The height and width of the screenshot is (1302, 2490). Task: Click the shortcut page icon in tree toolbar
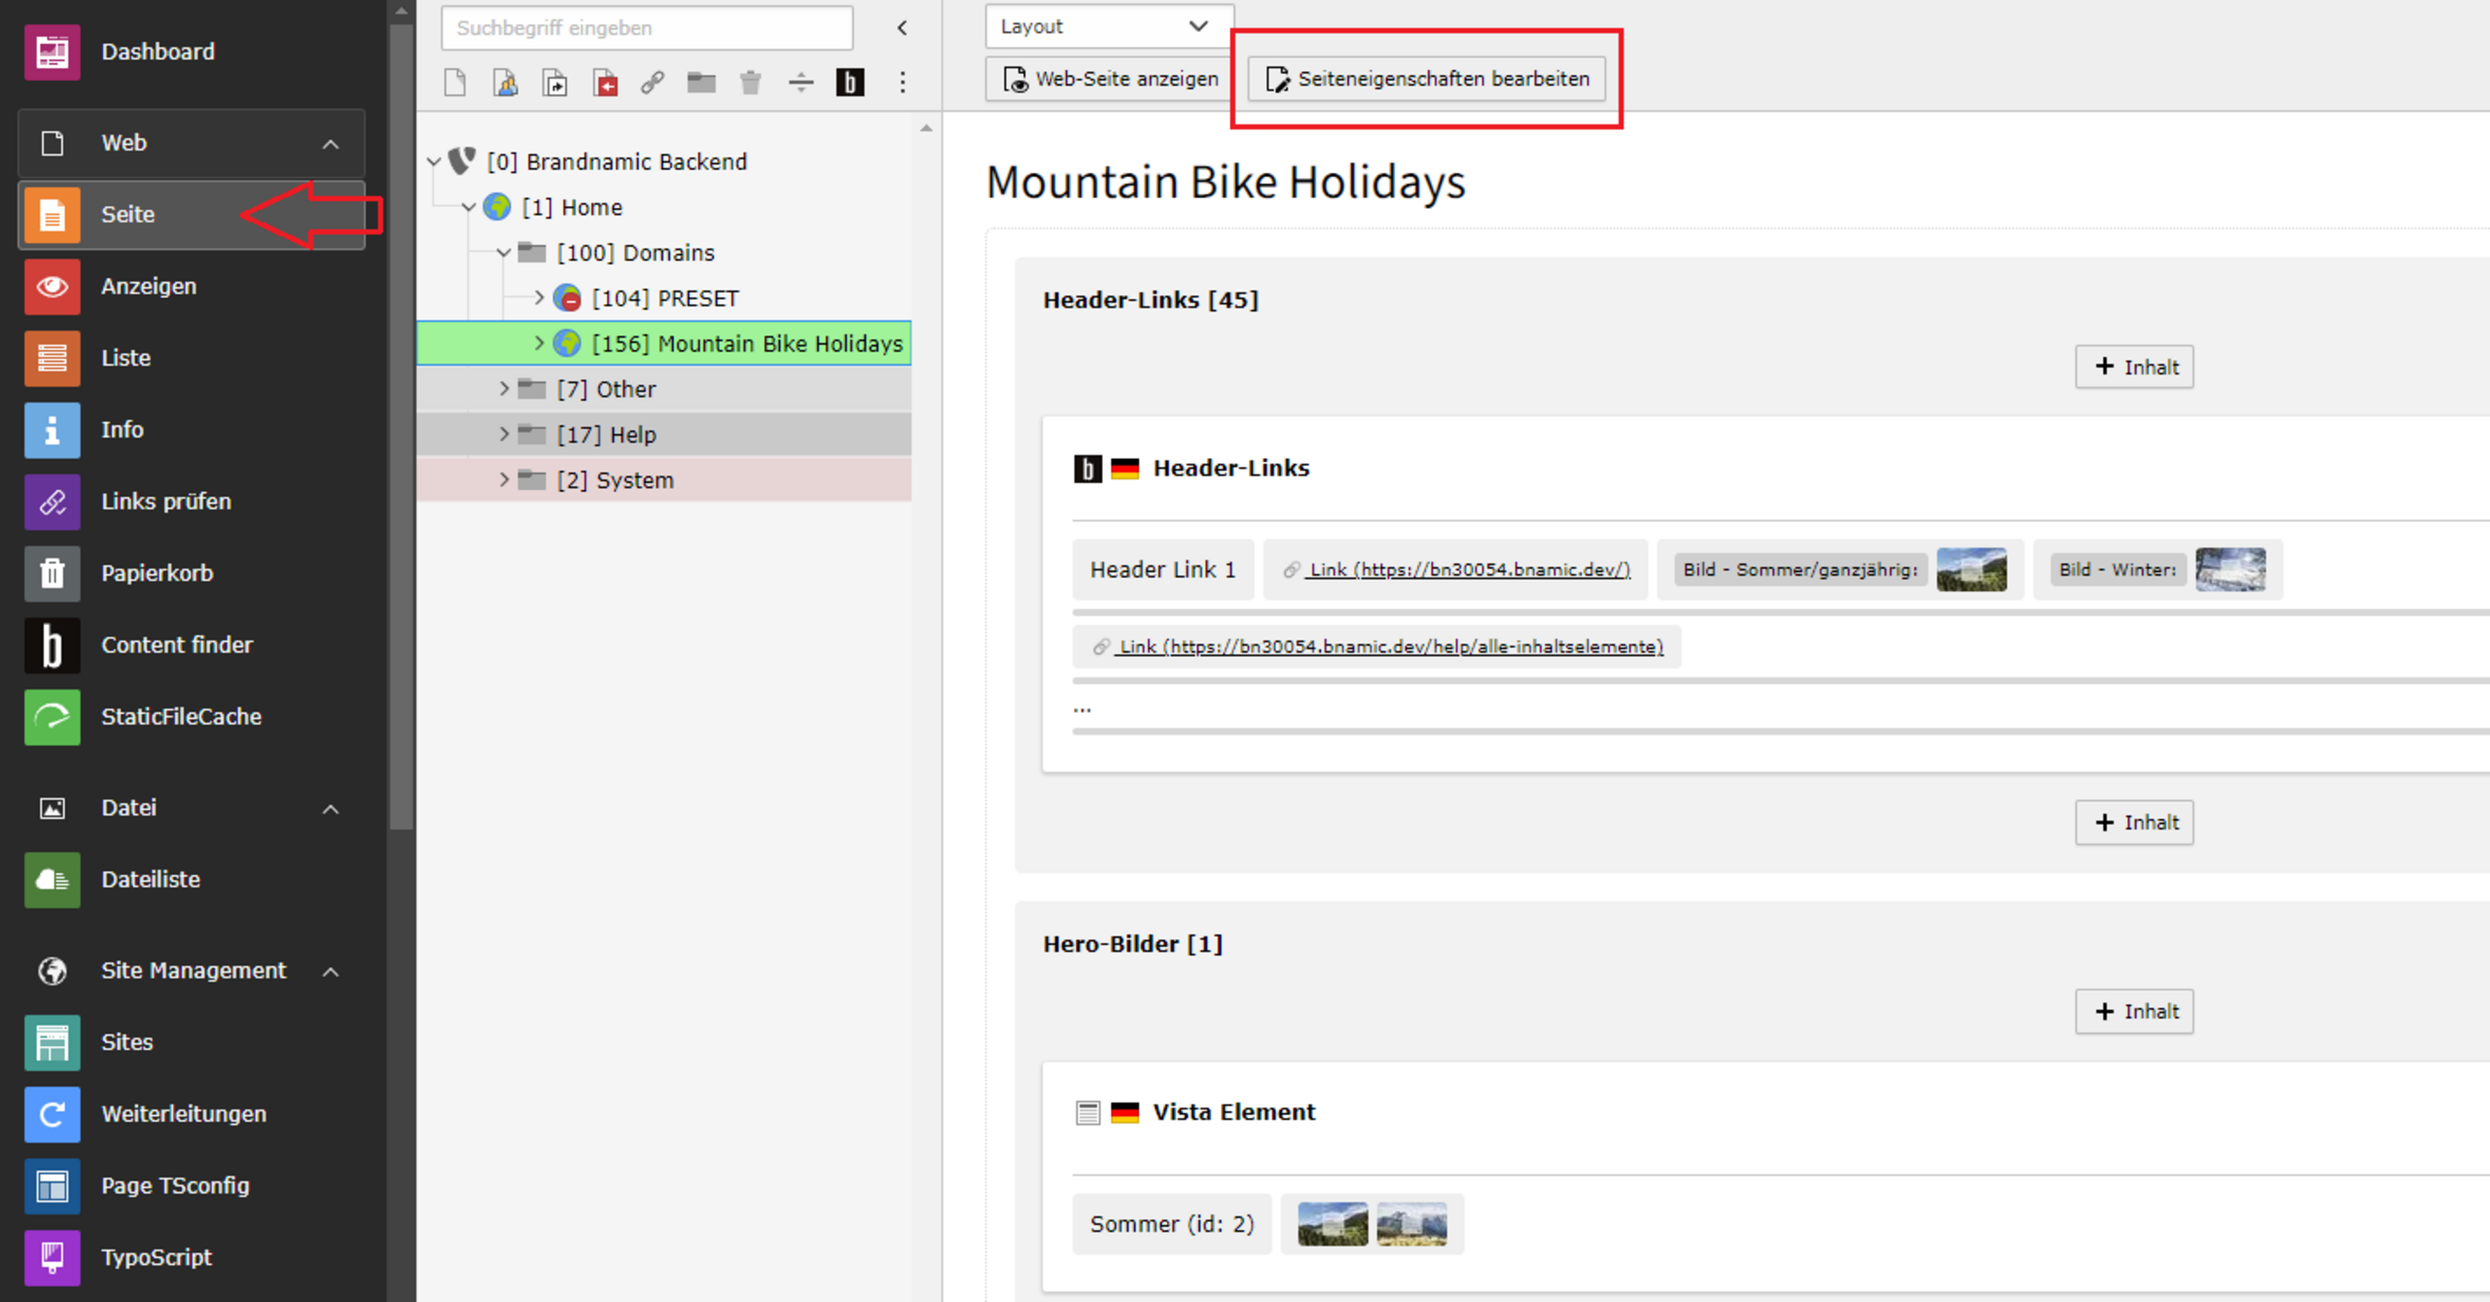[555, 83]
